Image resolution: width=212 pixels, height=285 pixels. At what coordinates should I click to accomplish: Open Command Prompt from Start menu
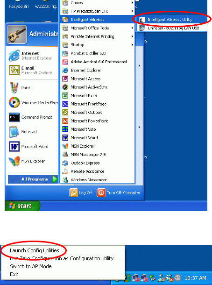pos(33,117)
